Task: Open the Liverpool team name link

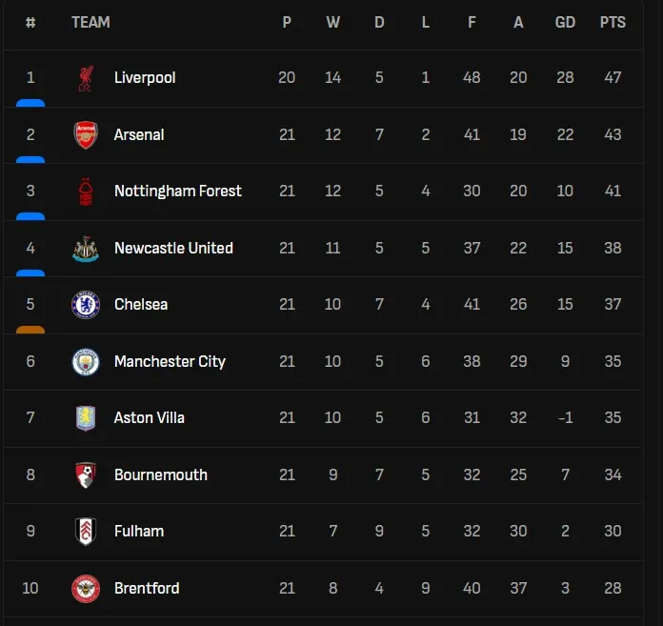Action: coord(145,78)
